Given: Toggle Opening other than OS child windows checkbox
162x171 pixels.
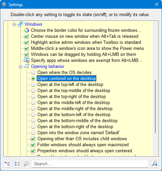Looking at the screenshot, I should coord(33,139).
